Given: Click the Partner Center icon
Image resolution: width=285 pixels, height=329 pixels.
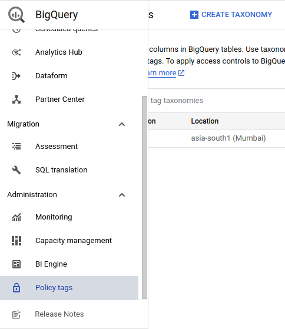Looking at the screenshot, I should coord(16,99).
